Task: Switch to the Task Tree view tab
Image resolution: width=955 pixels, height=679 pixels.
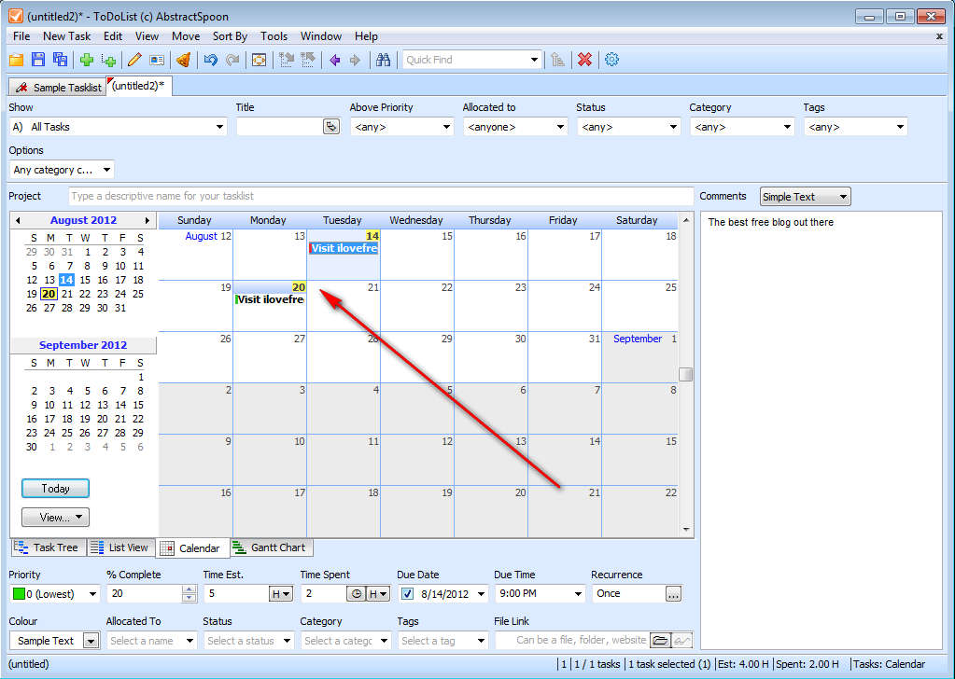Action: tap(48, 547)
